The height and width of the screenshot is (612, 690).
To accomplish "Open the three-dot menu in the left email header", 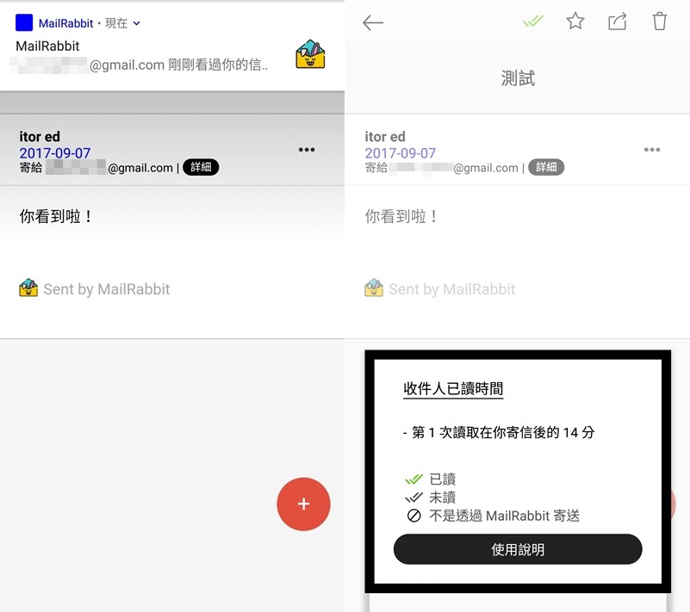I will [x=307, y=150].
